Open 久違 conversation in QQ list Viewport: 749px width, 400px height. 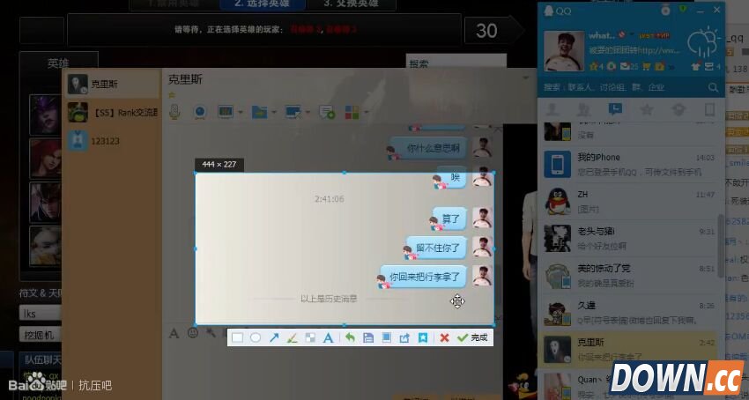628,313
